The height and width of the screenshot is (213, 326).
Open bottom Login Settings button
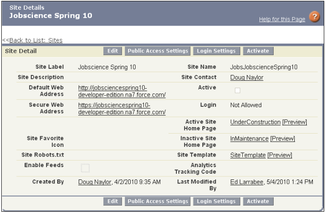pos(216,202)
